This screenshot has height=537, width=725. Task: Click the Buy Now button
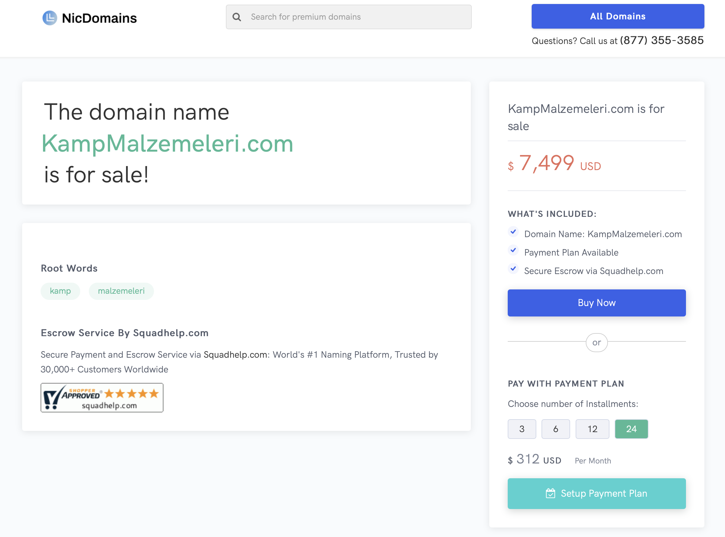click(597, 303)
